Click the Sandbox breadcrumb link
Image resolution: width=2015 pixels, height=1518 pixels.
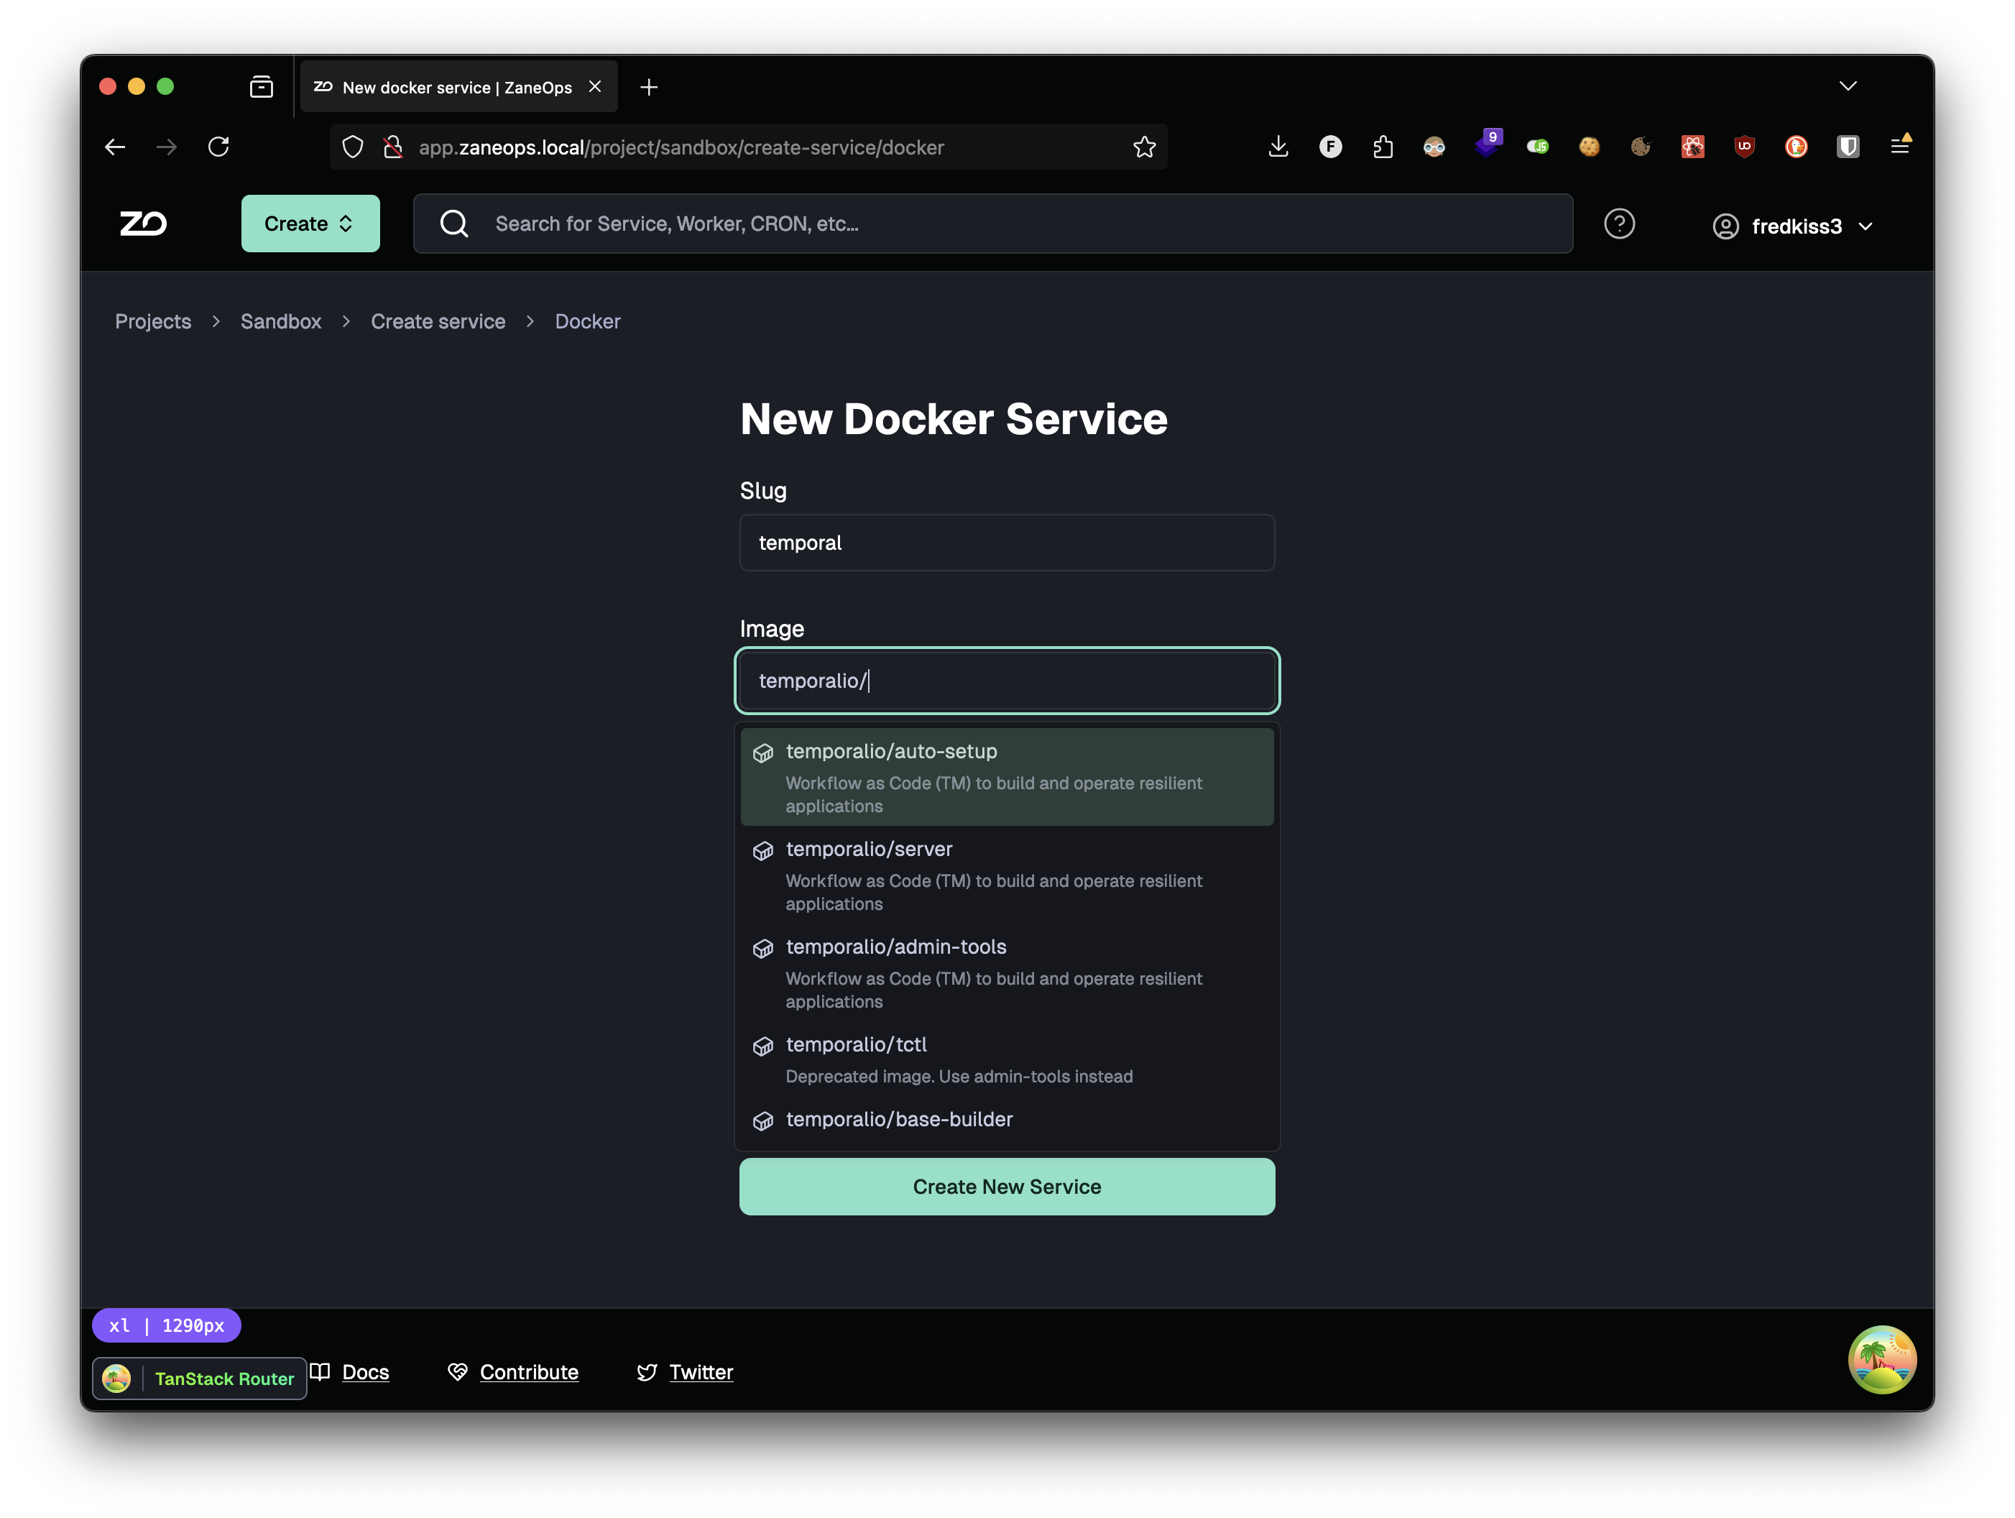[280, 321]
